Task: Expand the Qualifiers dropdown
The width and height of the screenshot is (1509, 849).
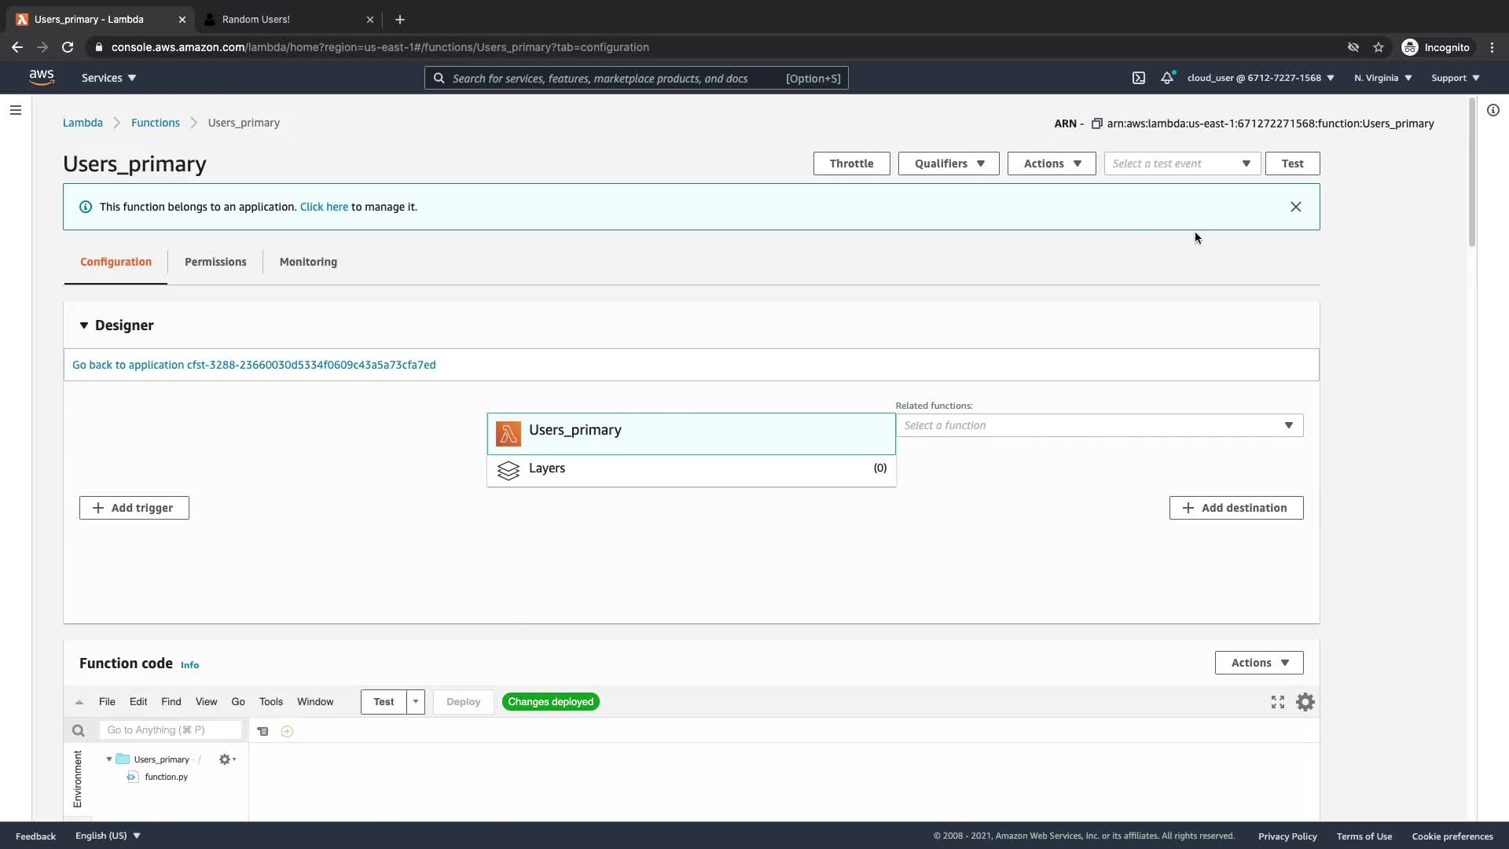Action: point(949,164)
